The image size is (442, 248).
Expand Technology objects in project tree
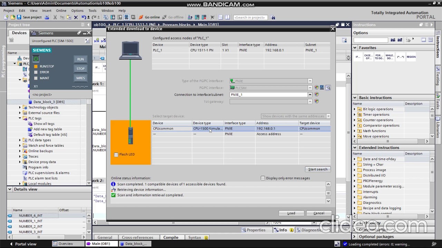click(20, 107)
